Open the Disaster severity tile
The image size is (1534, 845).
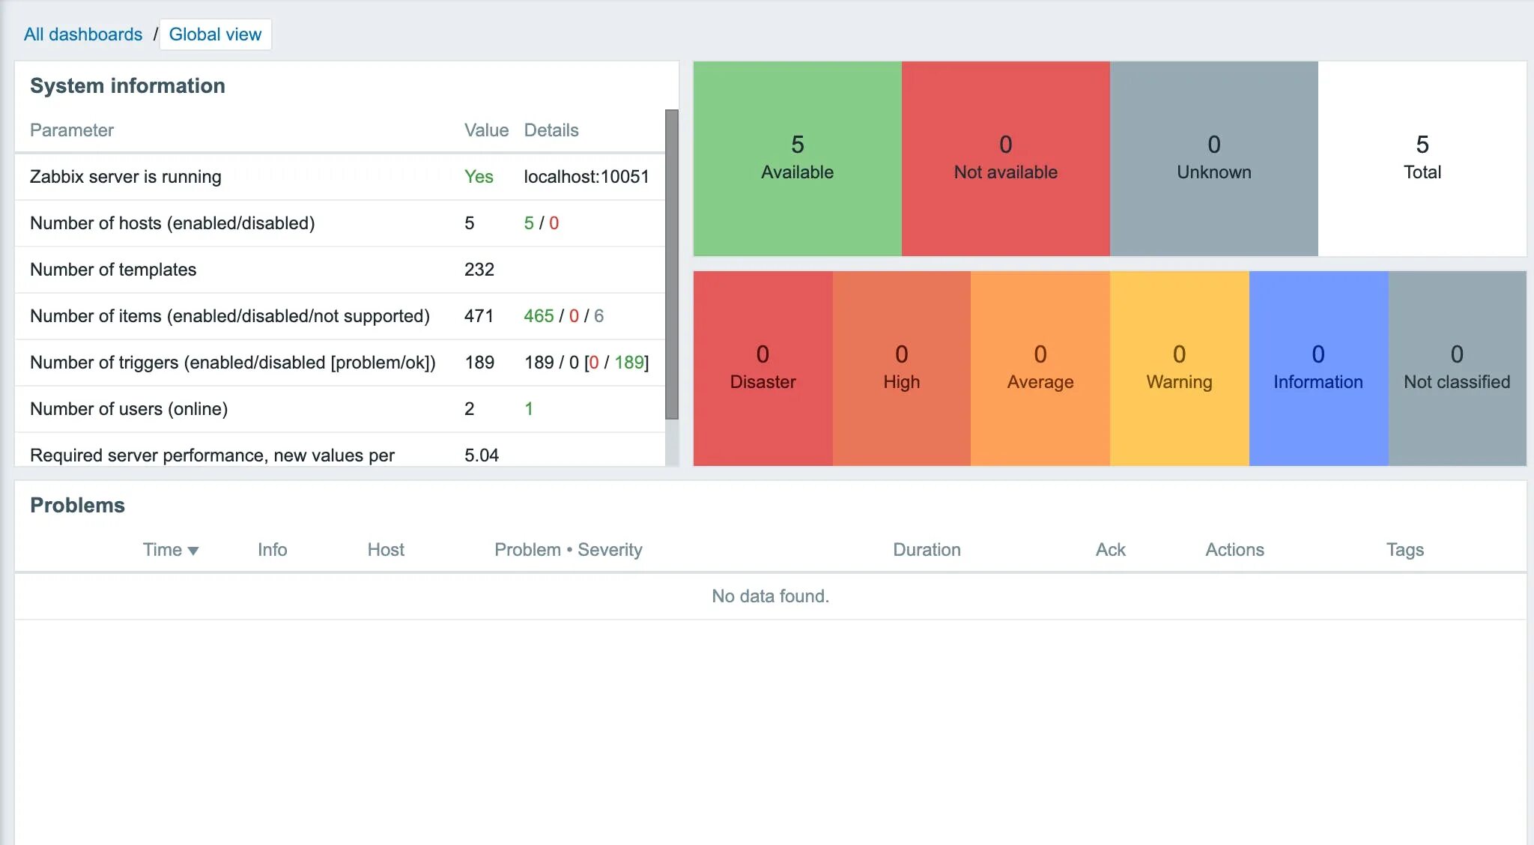pos(763,368)
